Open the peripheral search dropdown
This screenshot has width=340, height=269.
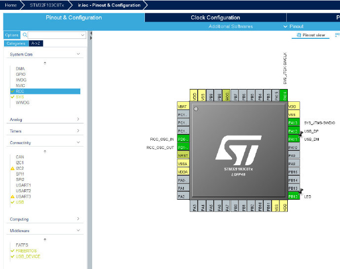click(x=83, y=35)
